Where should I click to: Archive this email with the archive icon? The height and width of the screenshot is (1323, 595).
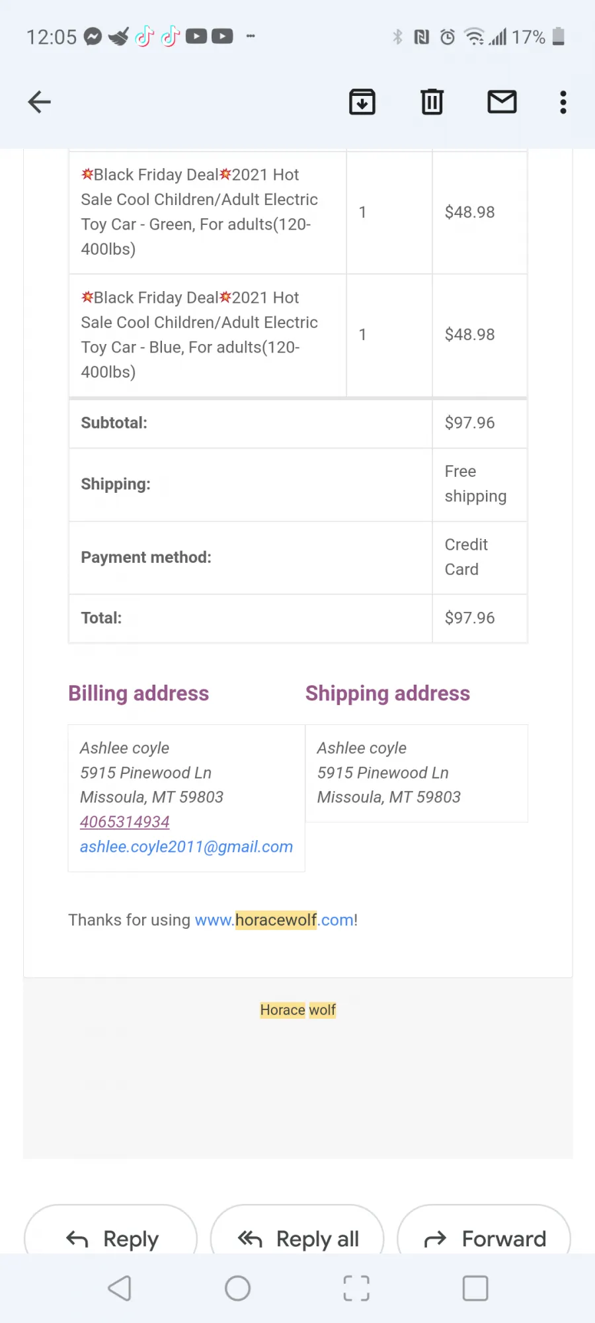[362, 102]
